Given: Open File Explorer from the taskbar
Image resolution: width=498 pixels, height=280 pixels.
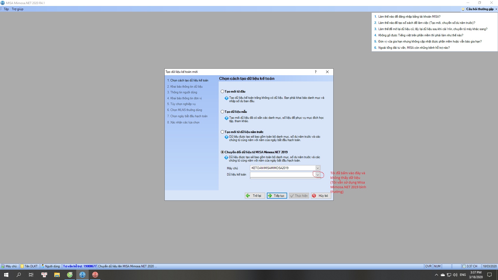Looking at the screenshot, I should coord(57,275).
